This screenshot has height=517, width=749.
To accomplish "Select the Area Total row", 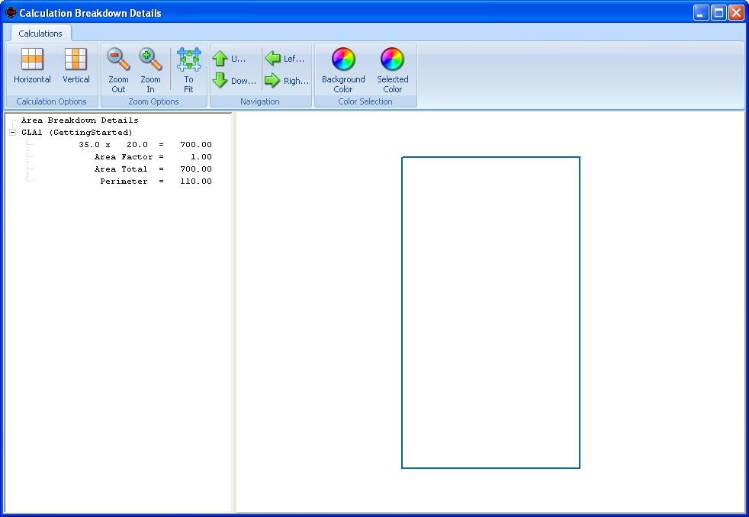I will 153,169.
